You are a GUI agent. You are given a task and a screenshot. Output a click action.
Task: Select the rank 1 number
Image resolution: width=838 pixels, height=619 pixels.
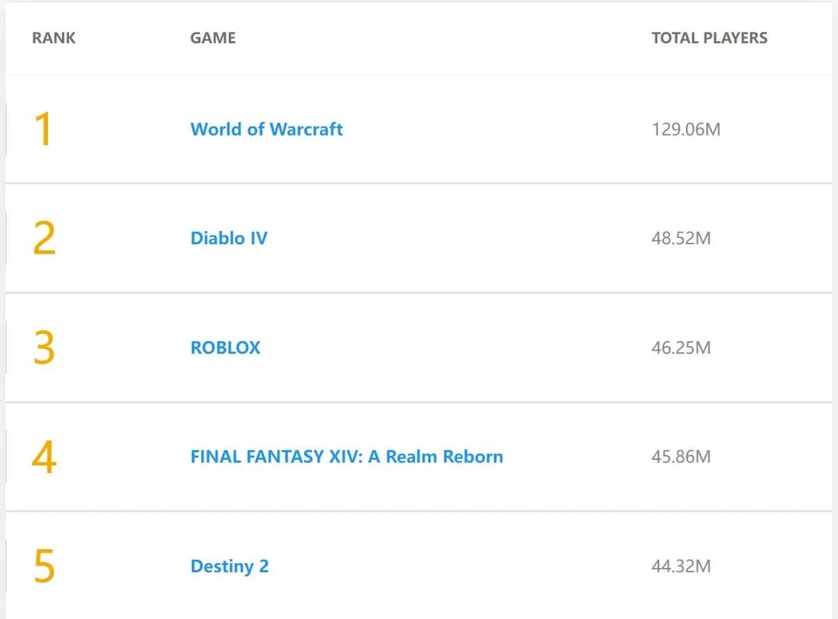pos(43,129)
